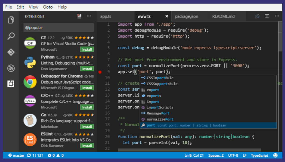Screen dimensions: 285x162
Task: Select the C# extension icon
Action: pyautogui.click(x=30, y=43)
